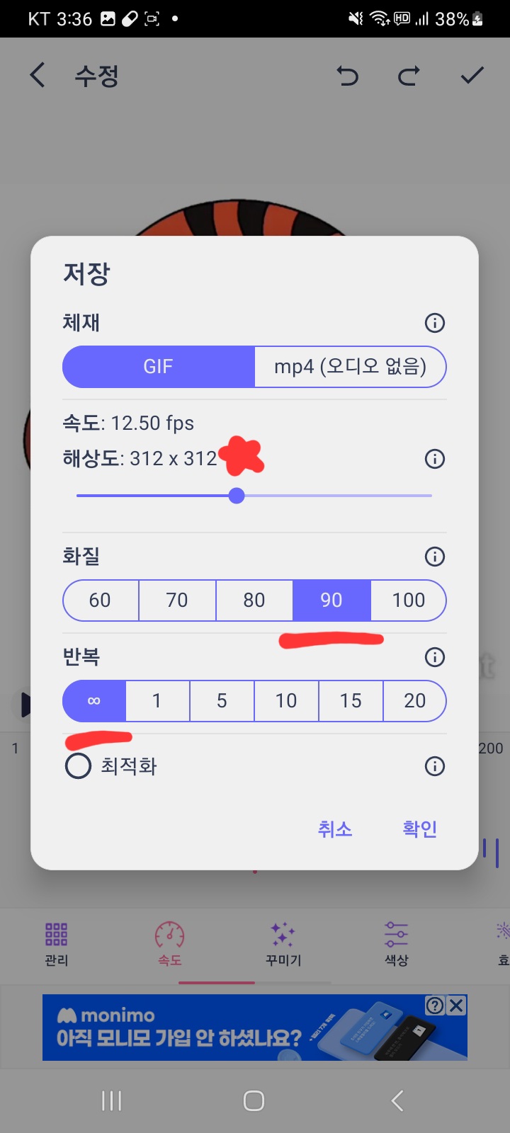Tap the checkmark icon in top bar
The width and height of the screenshot is (510, 1133).
click(x=472, y=75)
